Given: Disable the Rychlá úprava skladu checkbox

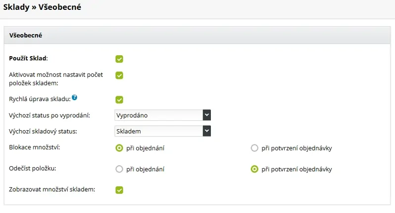Looking at the screenshot, I should 119,100.
